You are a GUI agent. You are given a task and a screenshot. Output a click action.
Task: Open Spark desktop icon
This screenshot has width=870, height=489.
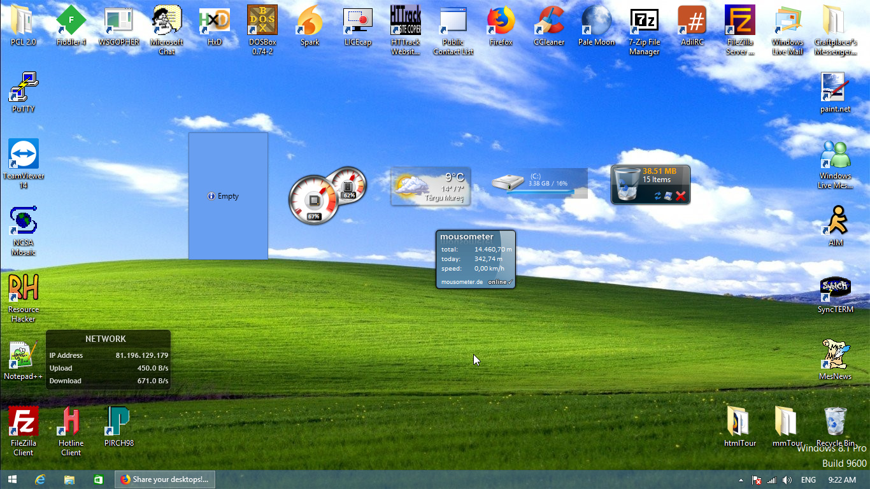pos(310,26)
